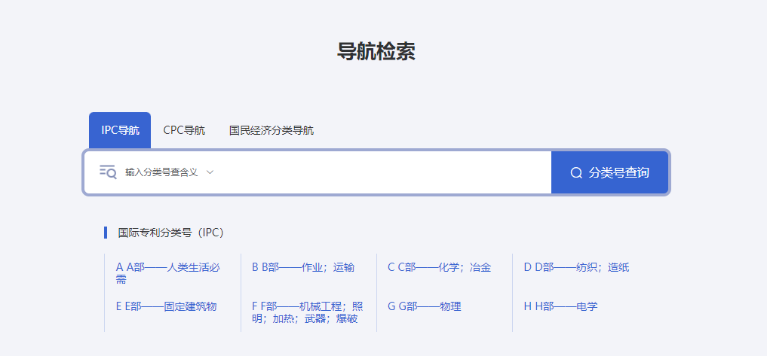Viewport: 767px width, 356px height.
Task: Click the chevron arrow beside 输入分类号查含义
Action: point(210,172)
